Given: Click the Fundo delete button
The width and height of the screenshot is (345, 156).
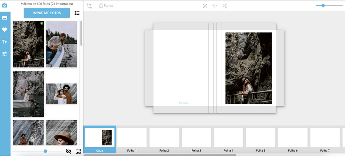Looking at the screenshot, I should pos(106,6).
